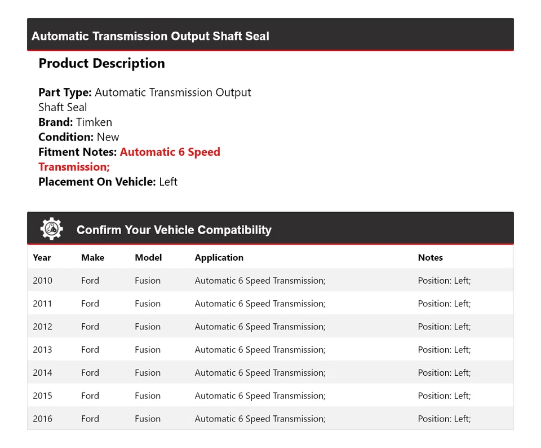
Task: Select the 2013 Ford Fusion compatibility row
Action: click(x=270, y=350)
